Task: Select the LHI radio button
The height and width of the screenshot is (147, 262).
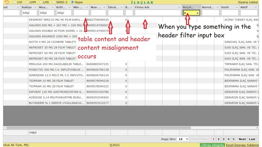Action: 15,2
